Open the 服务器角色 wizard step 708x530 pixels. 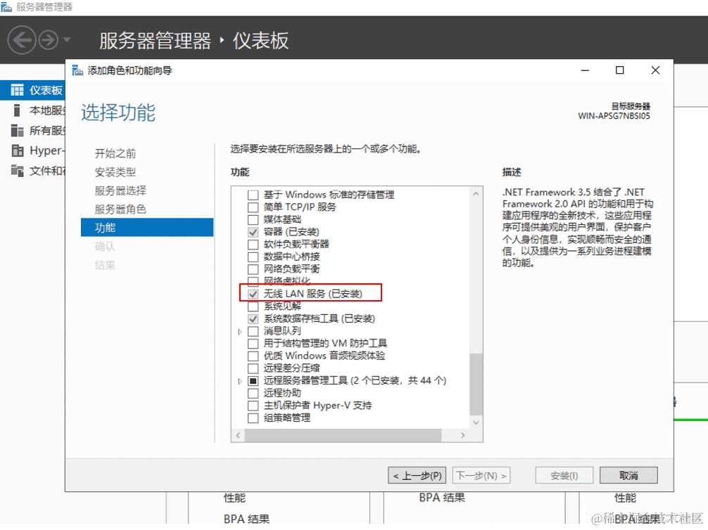point(120,209)
